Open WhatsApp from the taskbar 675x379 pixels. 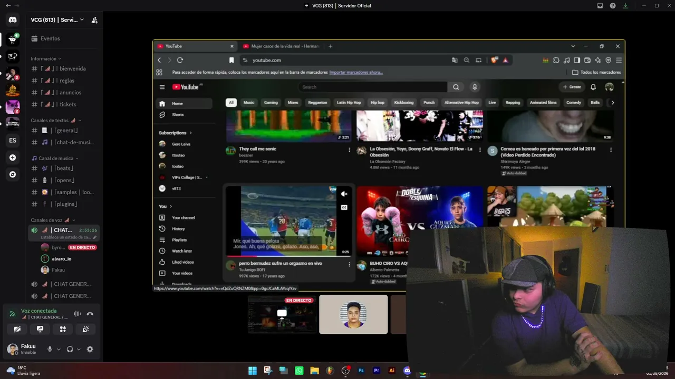click(299, 371)
